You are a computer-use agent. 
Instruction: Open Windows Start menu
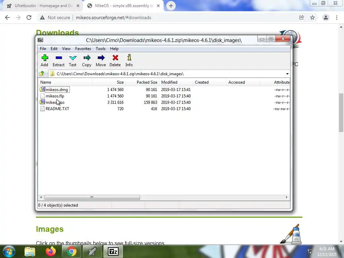tap(8, 251)
